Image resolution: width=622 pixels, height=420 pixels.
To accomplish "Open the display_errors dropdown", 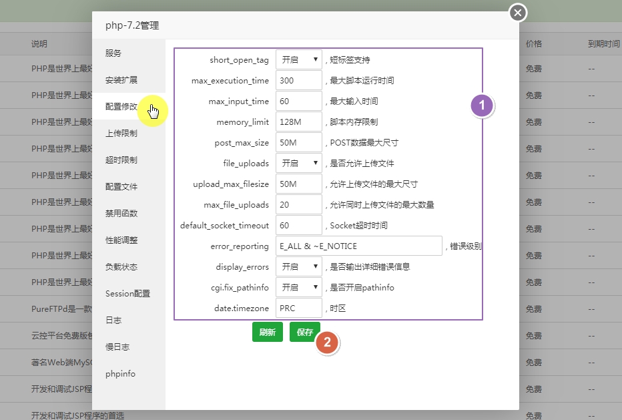I will coord(298,266).
